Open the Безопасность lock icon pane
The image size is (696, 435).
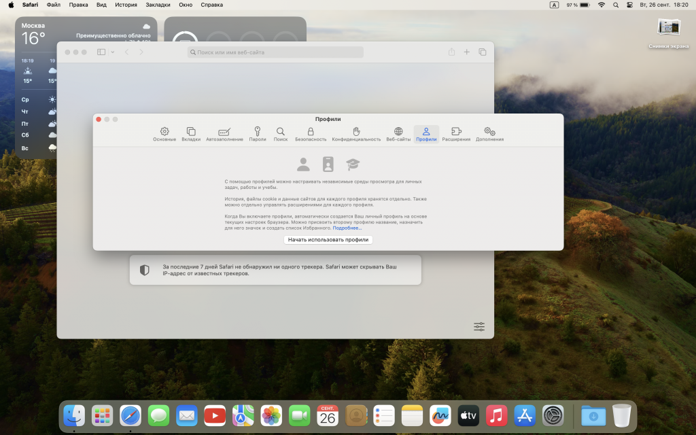tap(311, 134)
